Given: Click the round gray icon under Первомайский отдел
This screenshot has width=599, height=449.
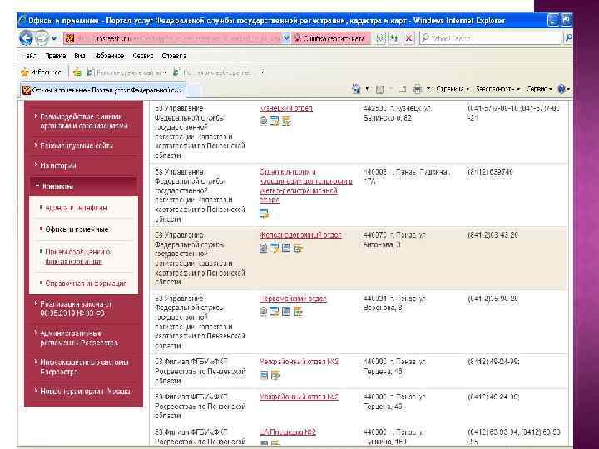Looking at the screenshot, I should pyautogui.click(x=263, y=312).
